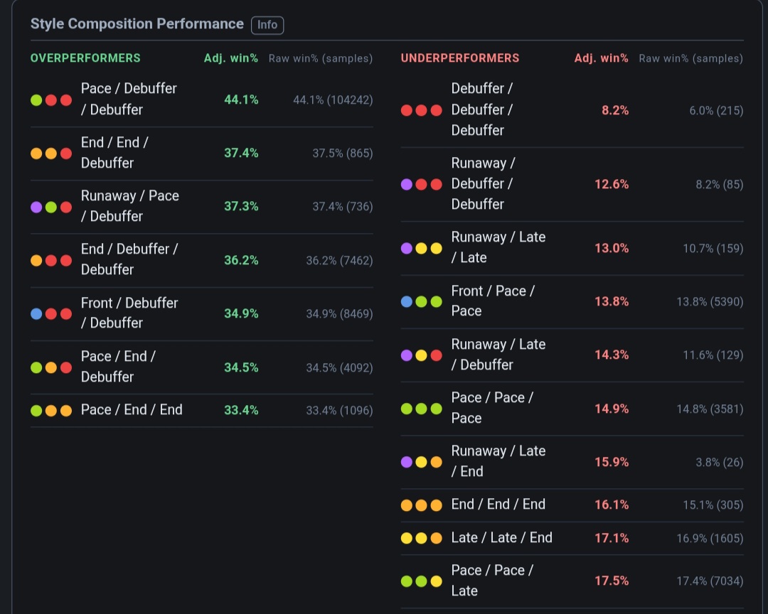Click the 12.6% adjusted win value
768x614 pixels.
click(612, 184)
